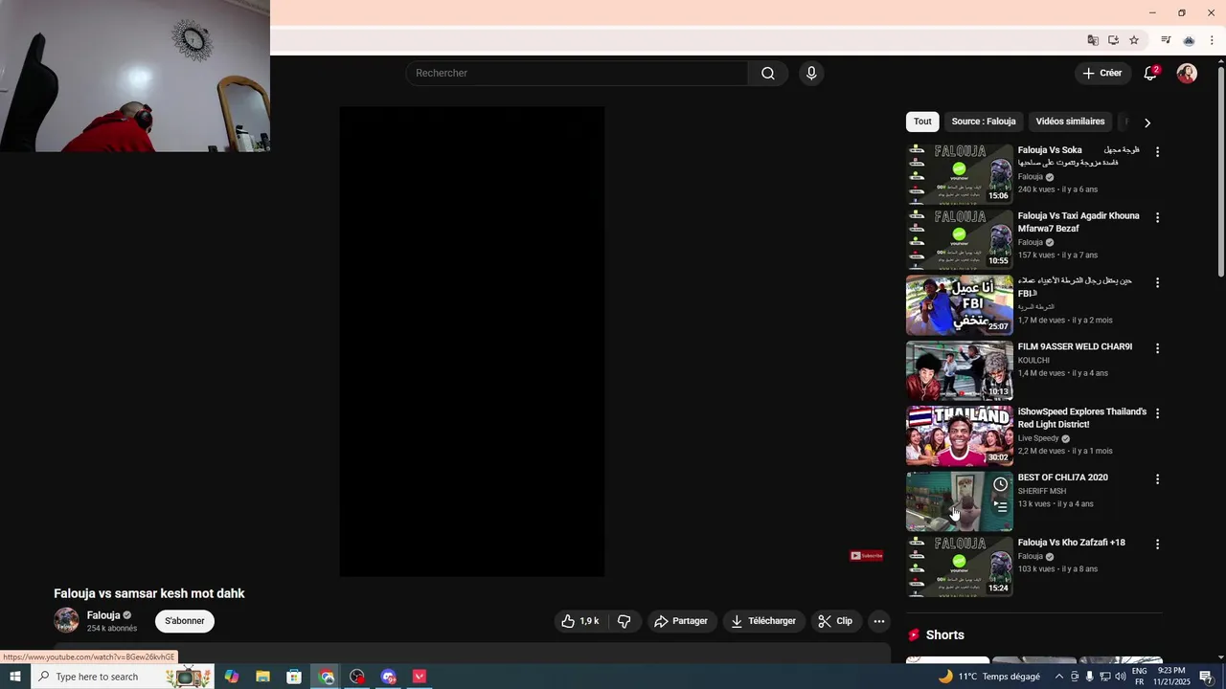This screenshot has width=1226, height=689.
Task: Open Falouja Vs Kho Zafzafi +18 title
Action: click(1071, 543)
